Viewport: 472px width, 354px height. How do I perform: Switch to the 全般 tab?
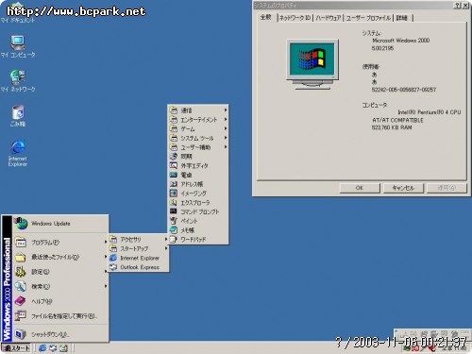pyautogui.click(x=266, y=17)
